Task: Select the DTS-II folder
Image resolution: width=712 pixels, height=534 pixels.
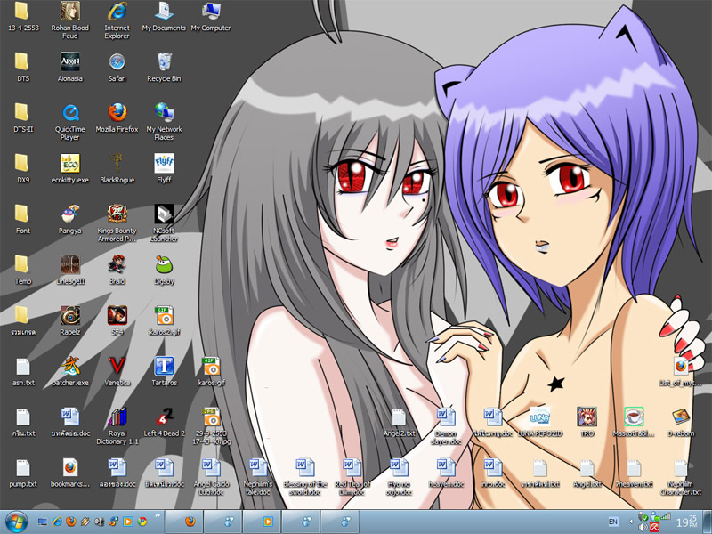Action: point(23,117)
